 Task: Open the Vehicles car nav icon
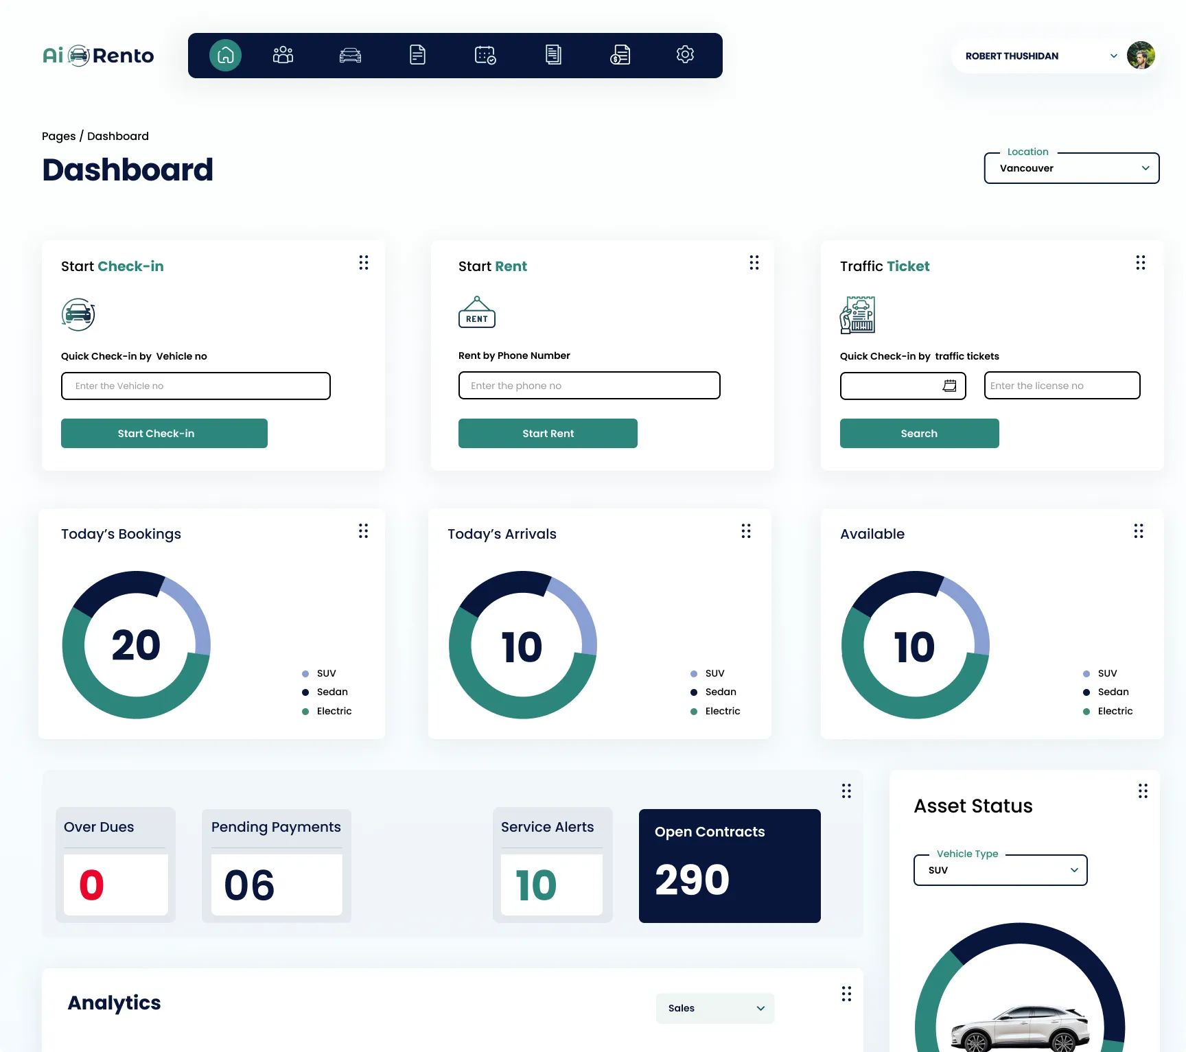click(x=350, y=55)
